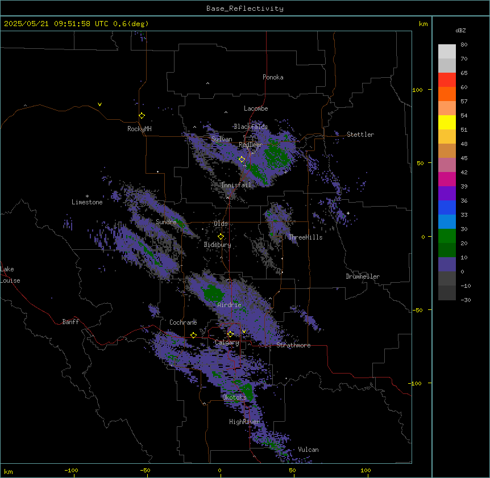Select the HighRiver label

coord(244,422)
